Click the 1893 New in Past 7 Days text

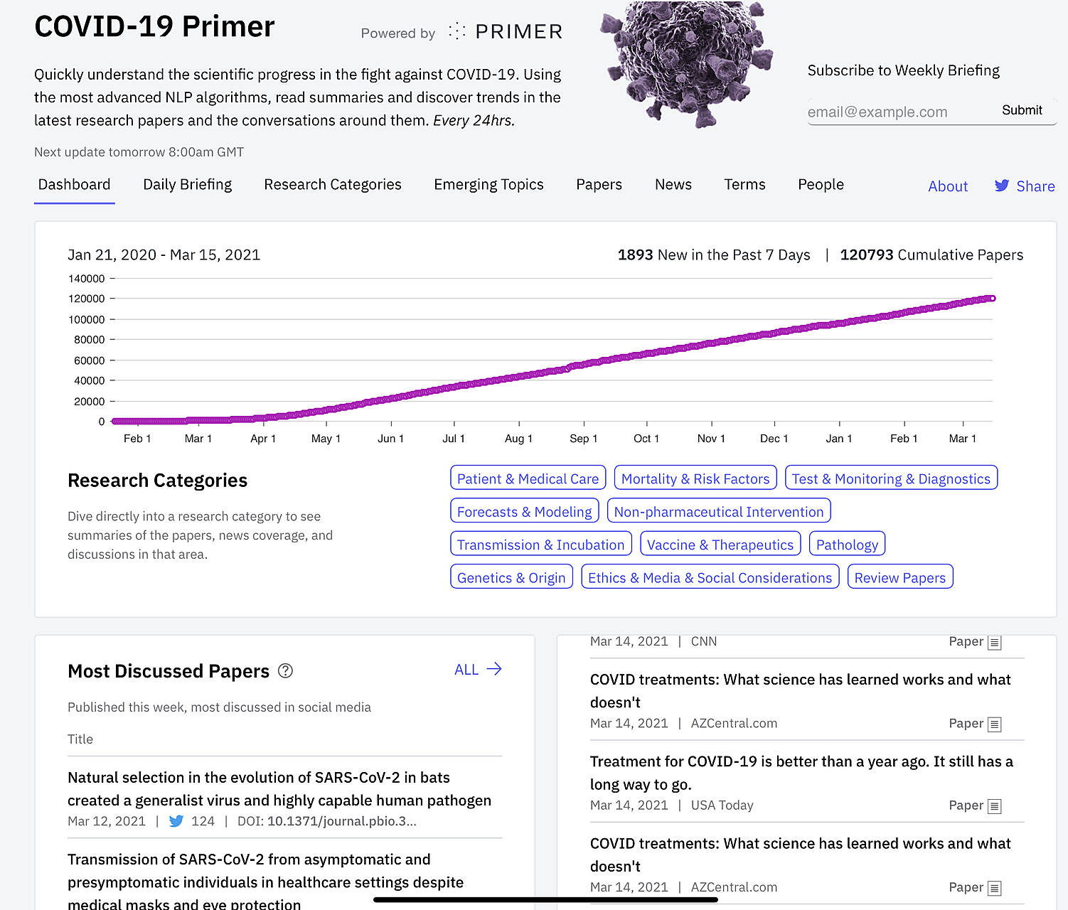point(714,255)
